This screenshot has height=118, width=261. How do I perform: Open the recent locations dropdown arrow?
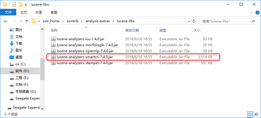(21, 21)
